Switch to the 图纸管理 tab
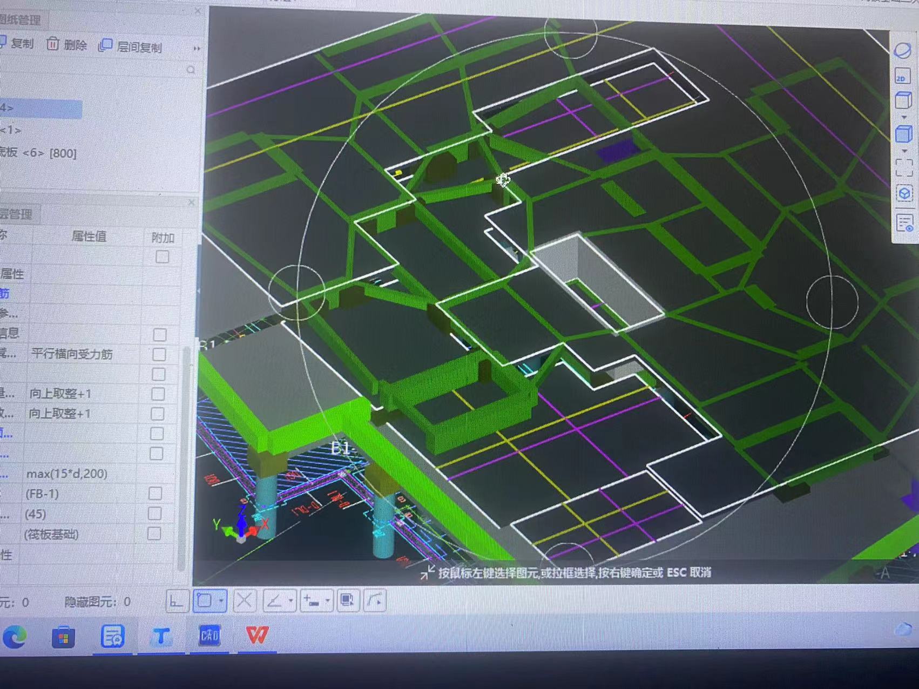Image resolution: width=919 pixels, height=689 pixels. (21, 20)
